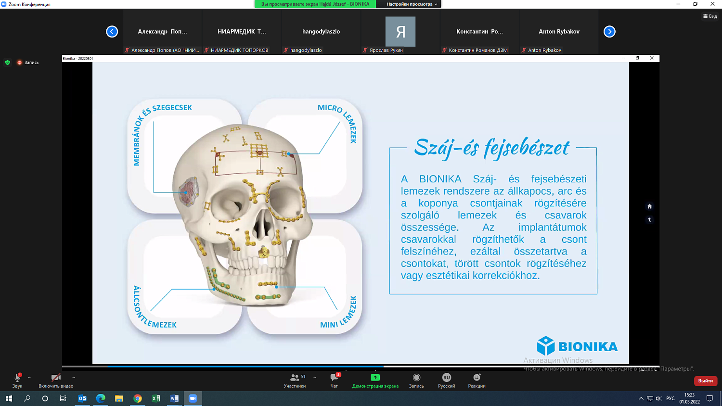Click the back arrow icon on presentation

(x=649, y=220)
